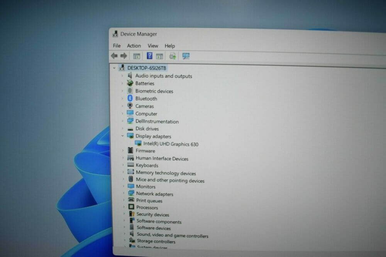Click the Audio inputs and outputs speaker icon

pyautogui.click(x=130, y=76)
